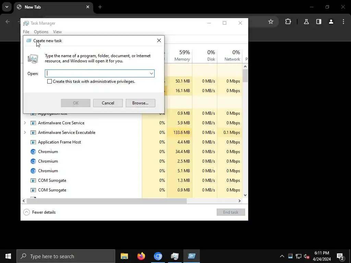This screenshot has width=351, height=263.
Task: Click the Chromium icon with 2.5 MB
Action: tap(33, 161)
